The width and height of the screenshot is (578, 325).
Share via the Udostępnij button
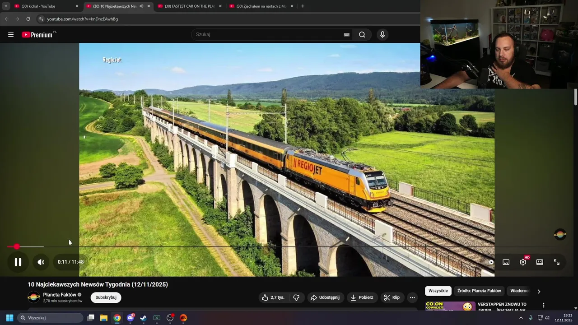325,297
